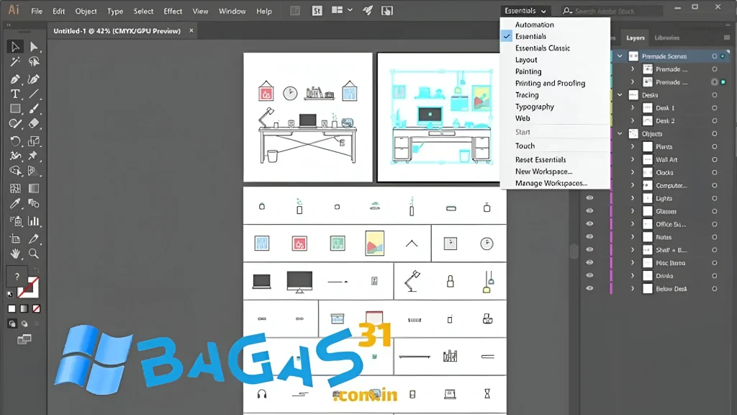Open the Effect menu

pos(173,11)
